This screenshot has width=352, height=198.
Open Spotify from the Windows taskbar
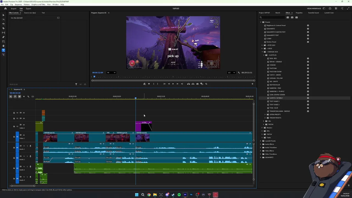[x=179, y=195]
